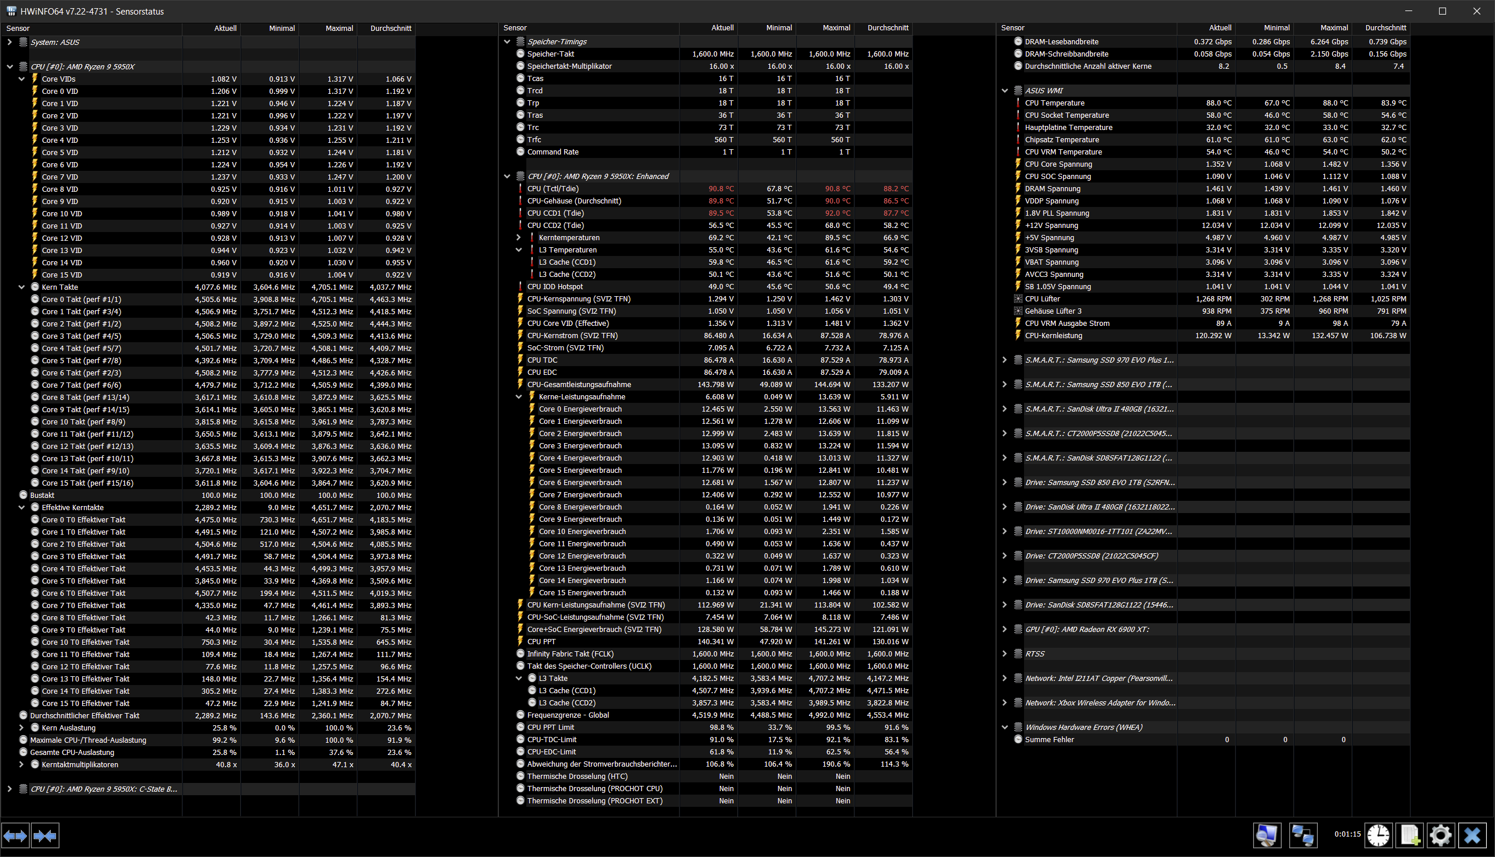Click the expand columns arrows button

(15, 835)
